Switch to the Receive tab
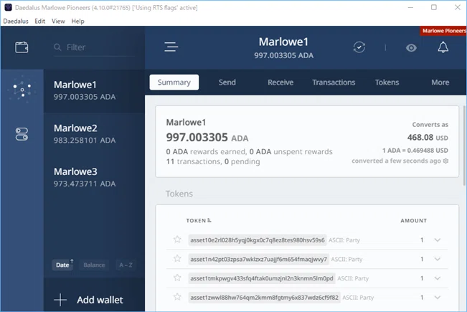 point(280,82)
